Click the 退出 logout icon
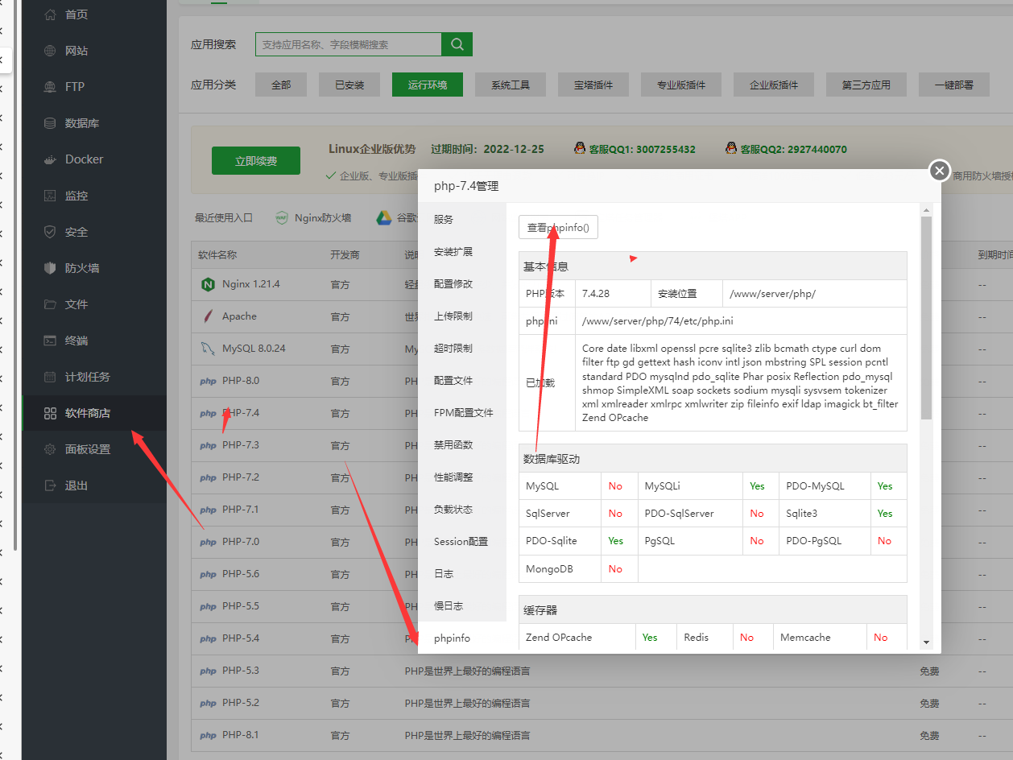Screen dimensions: 1013x760 (x=50, y=485)
